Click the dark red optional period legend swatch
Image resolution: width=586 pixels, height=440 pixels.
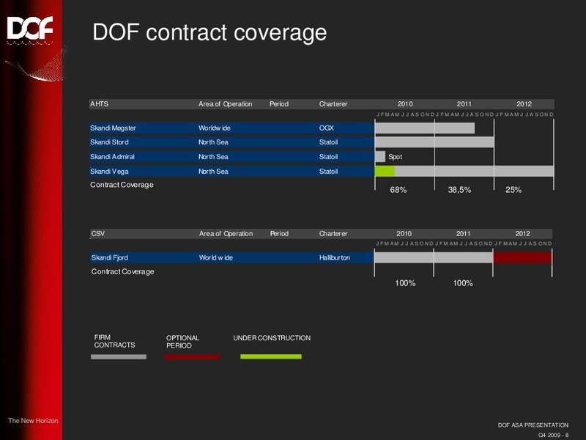(192, 357)
